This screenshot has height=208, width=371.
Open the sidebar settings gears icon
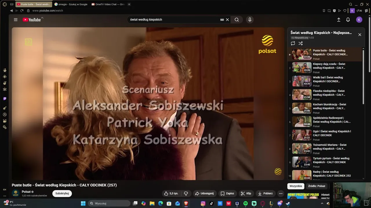pyautogui.click(x=5, y=127)
